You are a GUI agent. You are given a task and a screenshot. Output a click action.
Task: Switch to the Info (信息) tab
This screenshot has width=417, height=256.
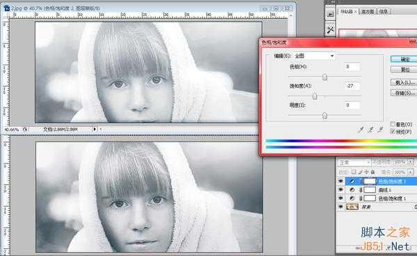pos(383,11)
